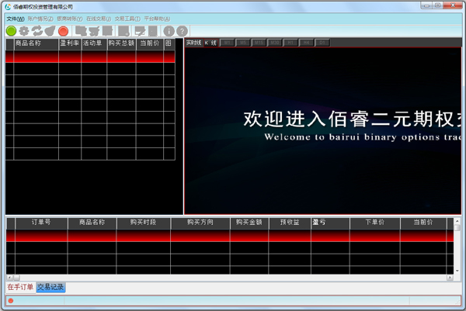Select the H4 timeframe button
Screen dimensions: 466x311
tap(307, 43)
